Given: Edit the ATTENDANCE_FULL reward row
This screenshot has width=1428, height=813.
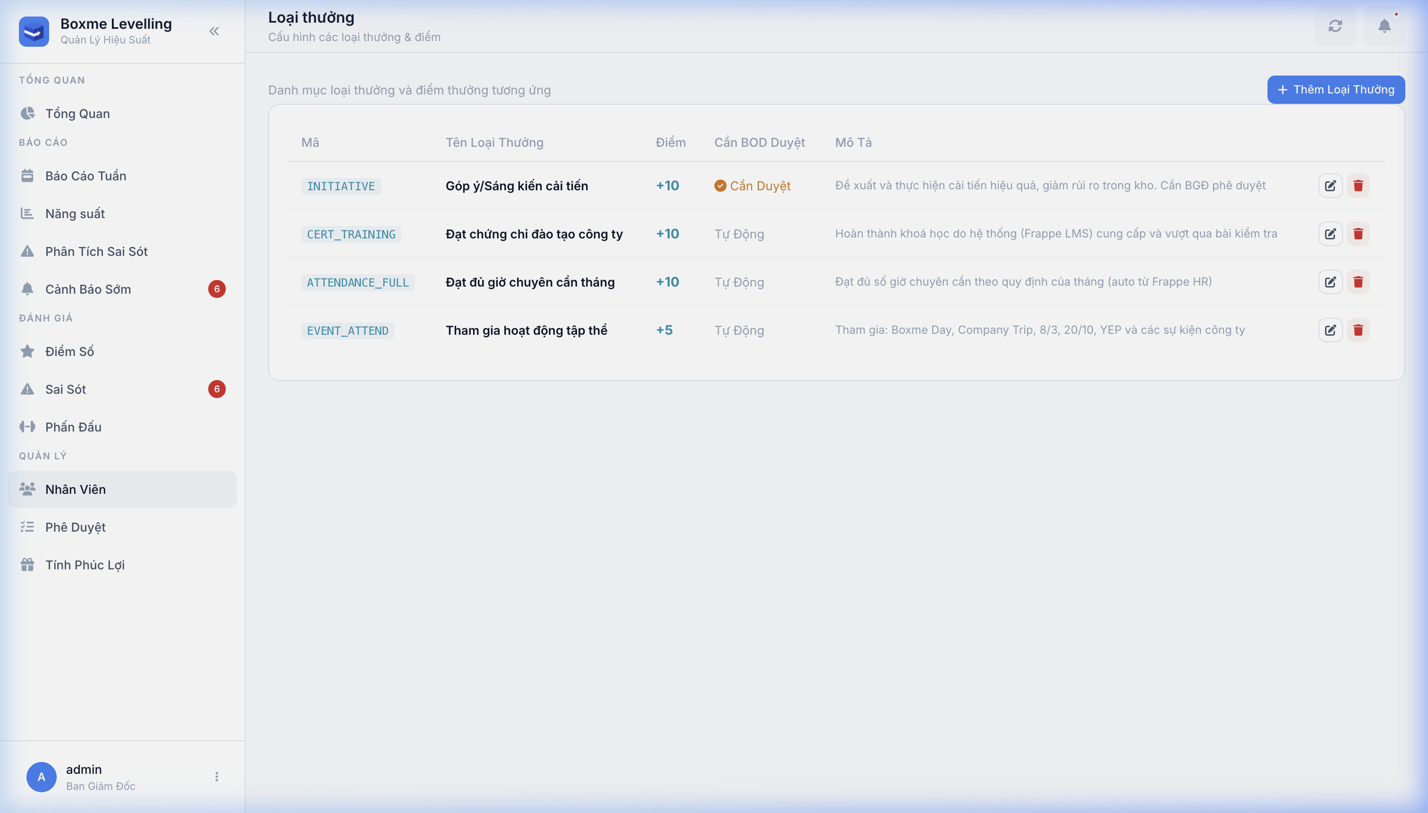Looking at the screenshot, I should click(x=1330, y=282).
